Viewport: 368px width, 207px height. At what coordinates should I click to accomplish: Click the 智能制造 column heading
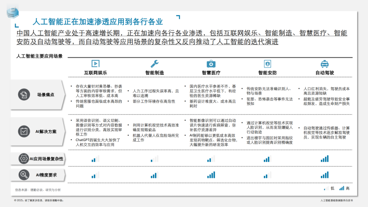[x=154, y=73]
